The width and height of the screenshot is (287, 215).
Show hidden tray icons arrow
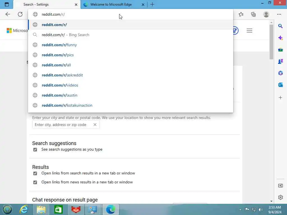click(x=240, y=210)
